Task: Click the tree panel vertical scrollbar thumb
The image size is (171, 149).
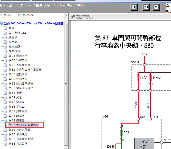Action: click(66, 84)
